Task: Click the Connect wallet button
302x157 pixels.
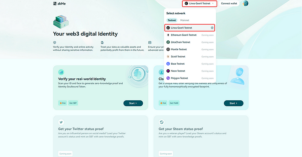Action: pos(229,3)
